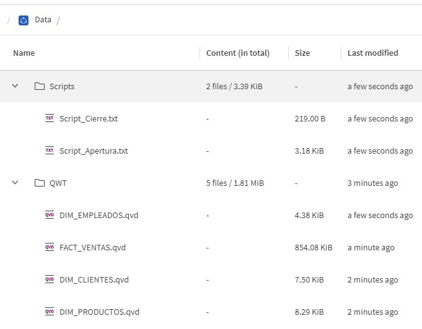Click the 7.50 KiB size value

coord(309,280)
